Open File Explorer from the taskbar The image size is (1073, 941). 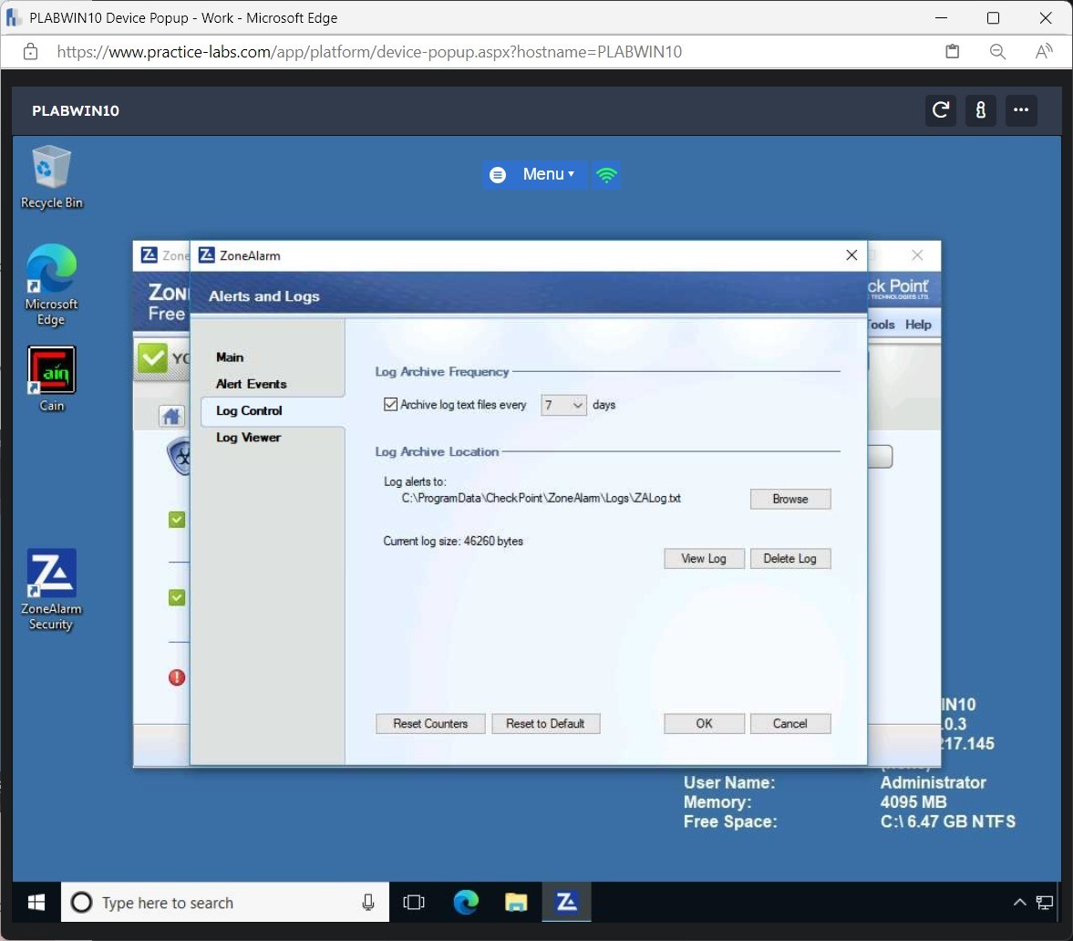coord(515,902)
